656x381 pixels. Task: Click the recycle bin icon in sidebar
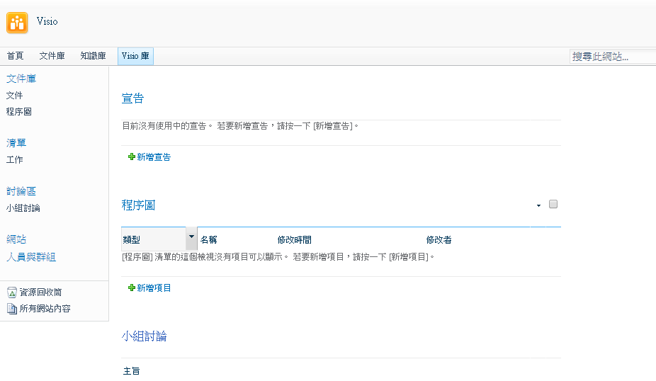pos(11,292)
